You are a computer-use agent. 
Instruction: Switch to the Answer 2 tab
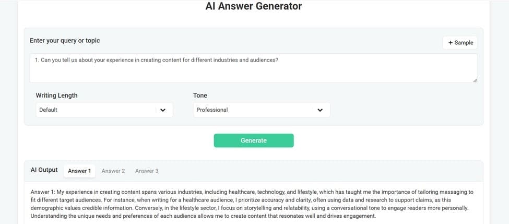113,171
